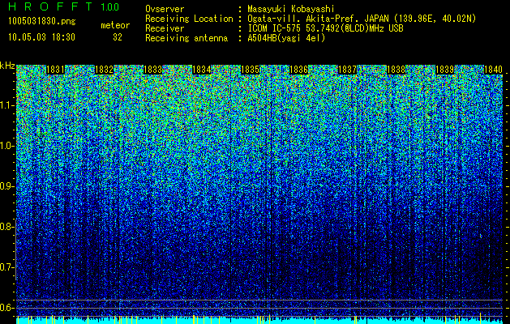Click the kHz axis unit label

point(7,66)
